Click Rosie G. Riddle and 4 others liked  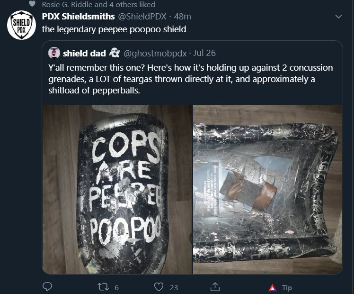pyautogui.click(x=98, y=4)
